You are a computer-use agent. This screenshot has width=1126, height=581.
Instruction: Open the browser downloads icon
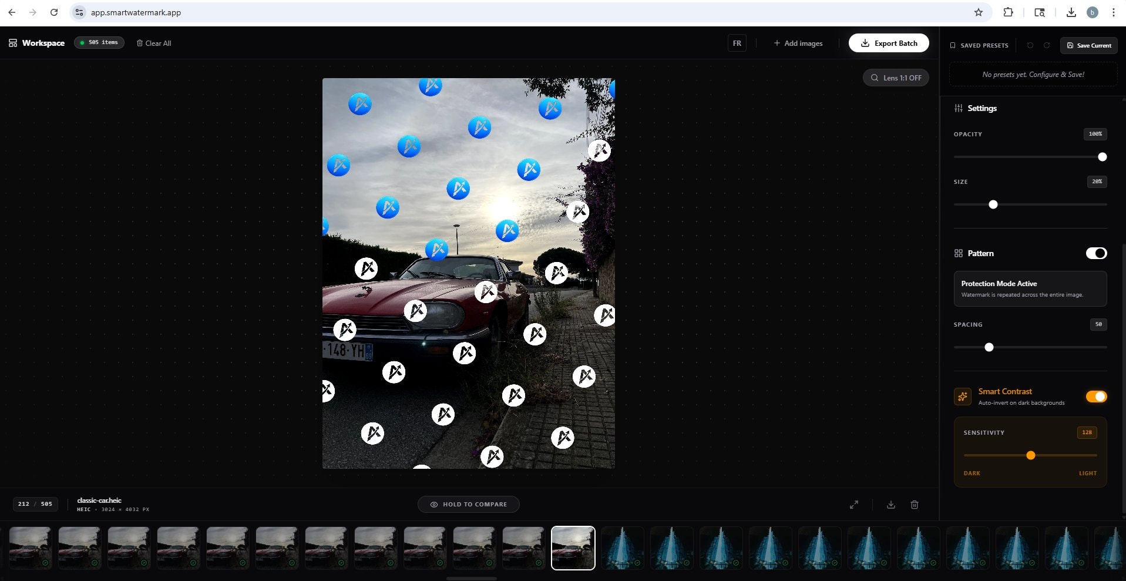[x=1071, y=12]
